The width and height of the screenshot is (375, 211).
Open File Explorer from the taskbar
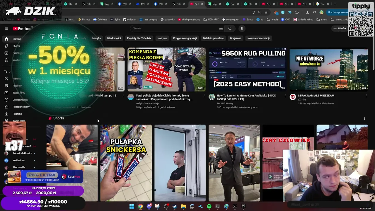pyautogui.click(x=183, y=206)
